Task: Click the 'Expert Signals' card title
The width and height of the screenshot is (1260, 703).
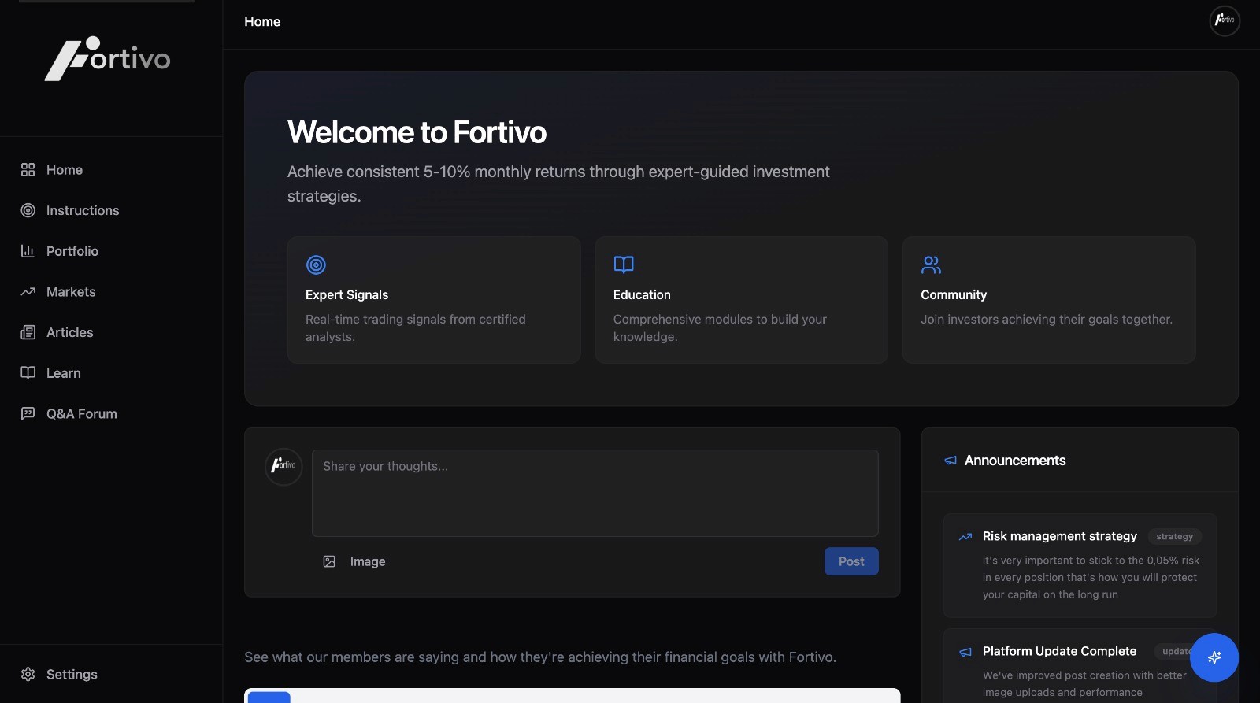Action: [x=346, y=294]
